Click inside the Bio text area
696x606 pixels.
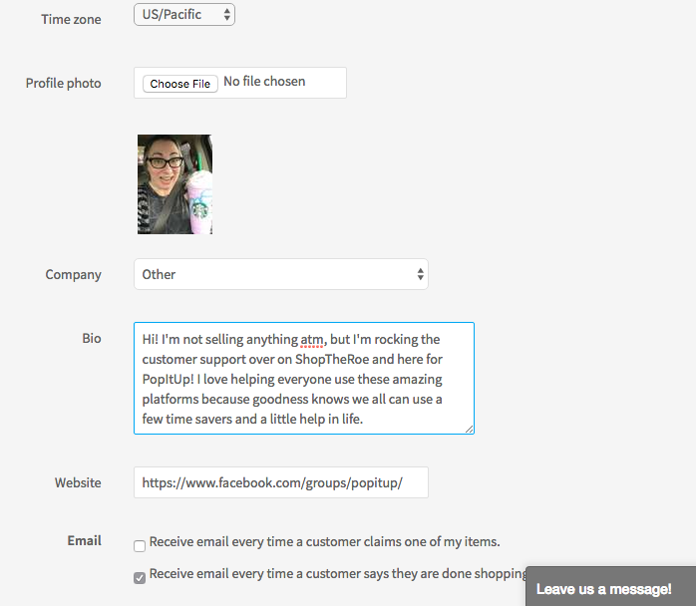point(304,378)
